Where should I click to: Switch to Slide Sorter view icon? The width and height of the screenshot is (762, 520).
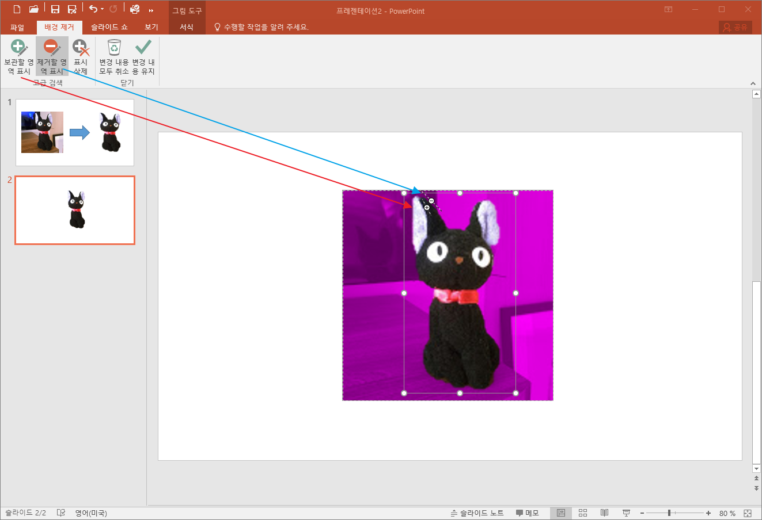[583, 513]
